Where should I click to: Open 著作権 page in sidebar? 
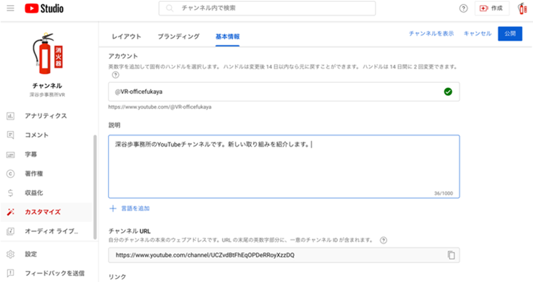pos(34,173)
